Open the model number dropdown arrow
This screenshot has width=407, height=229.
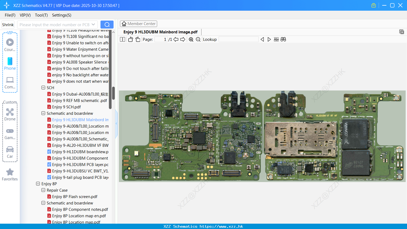93,25
